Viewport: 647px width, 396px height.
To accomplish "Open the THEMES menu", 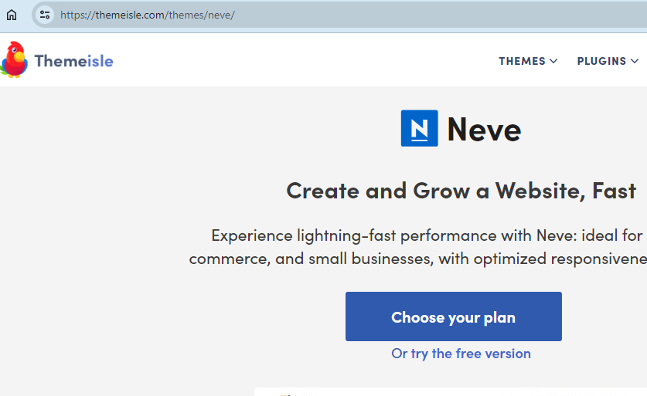I will click(x=522, y=61).
